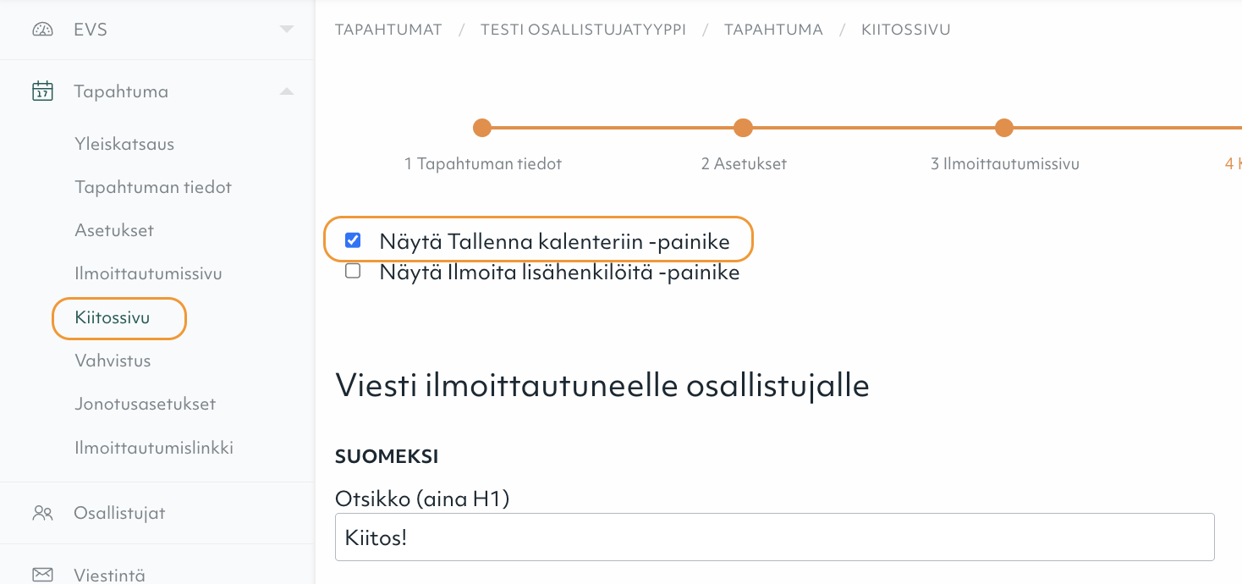Select Yleiskatsaus in the sidebar
The image size is (1242, 584).
point(124,143)
